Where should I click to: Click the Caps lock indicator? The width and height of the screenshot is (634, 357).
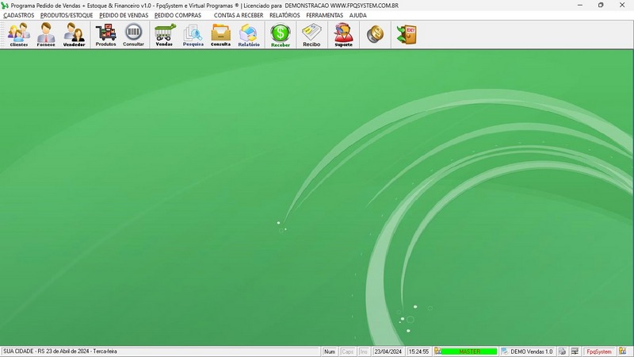(347, 351)
